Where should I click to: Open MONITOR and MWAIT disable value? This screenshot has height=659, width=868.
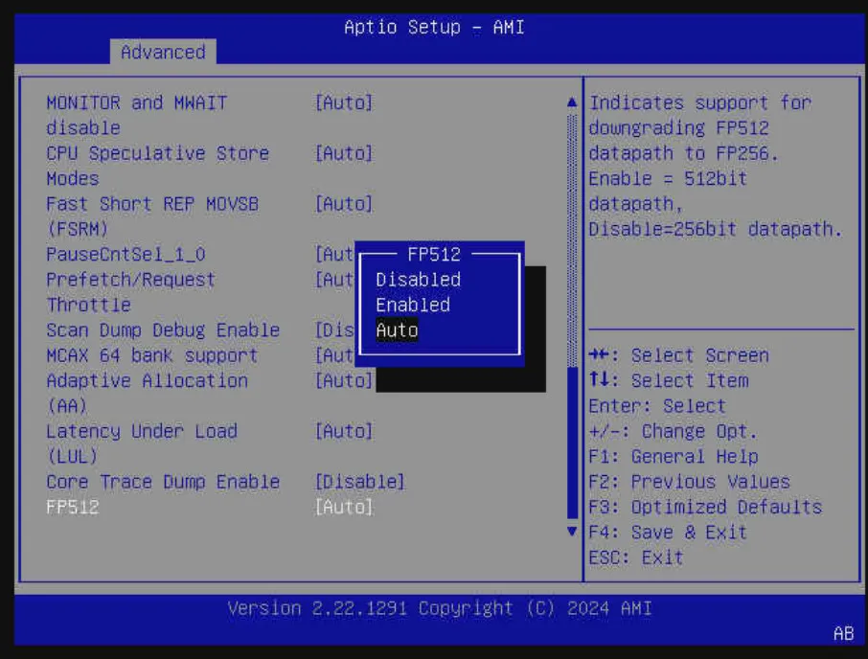click(343, 102)
